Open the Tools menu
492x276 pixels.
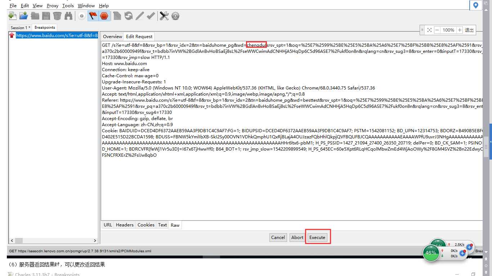coord(68,6)
